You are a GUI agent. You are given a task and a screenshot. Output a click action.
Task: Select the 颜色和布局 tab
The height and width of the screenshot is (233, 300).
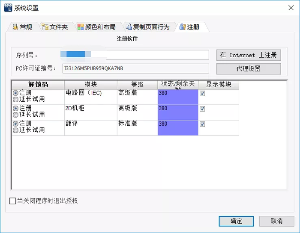[96, 27]
